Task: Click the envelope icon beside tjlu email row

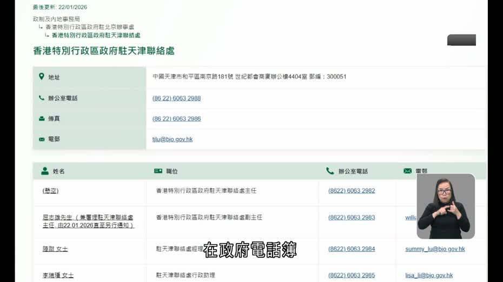Action: 42,139
